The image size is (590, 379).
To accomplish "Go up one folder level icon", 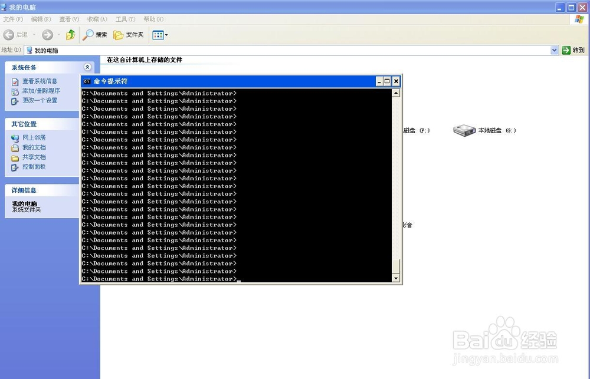I will coord(70,35).
